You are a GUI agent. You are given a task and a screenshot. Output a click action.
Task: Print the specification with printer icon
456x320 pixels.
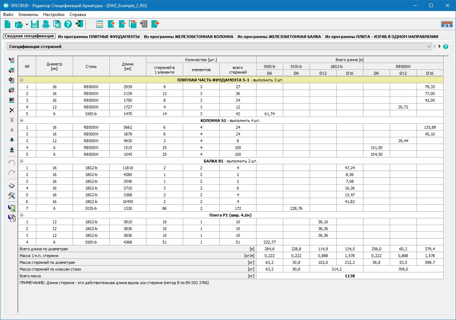(46, 24)
